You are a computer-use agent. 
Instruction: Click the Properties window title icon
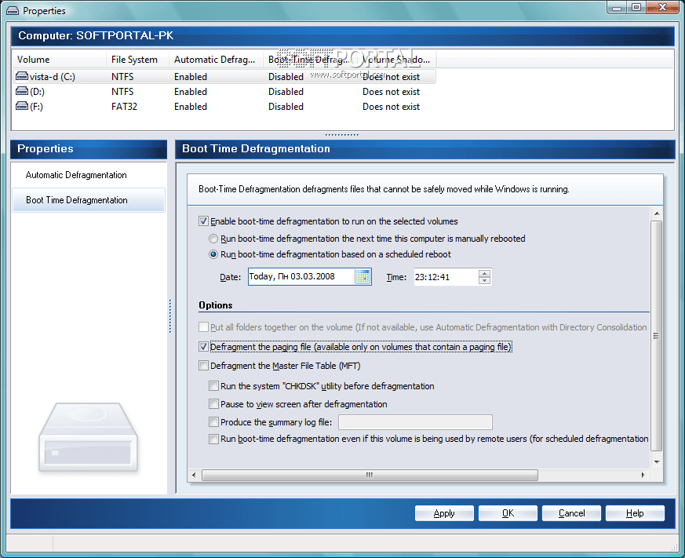tap(13, 10)
